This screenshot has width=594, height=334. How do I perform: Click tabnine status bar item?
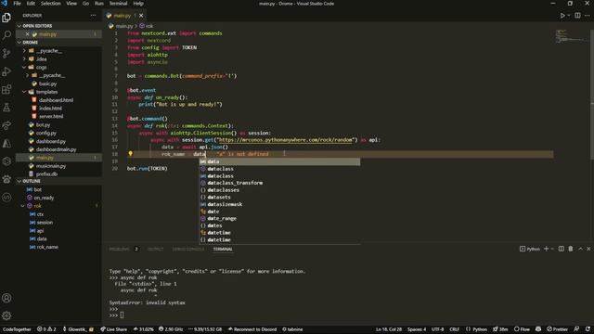292,329
